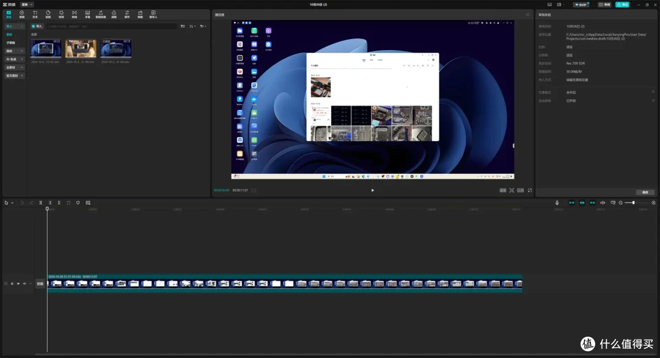The height and width of the screenshot is (358, 660).
Task: Toggle auto snapping on timeline
Action: click(582, 202)
